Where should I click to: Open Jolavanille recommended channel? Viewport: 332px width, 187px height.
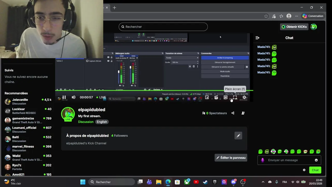[x=28, y=102]
